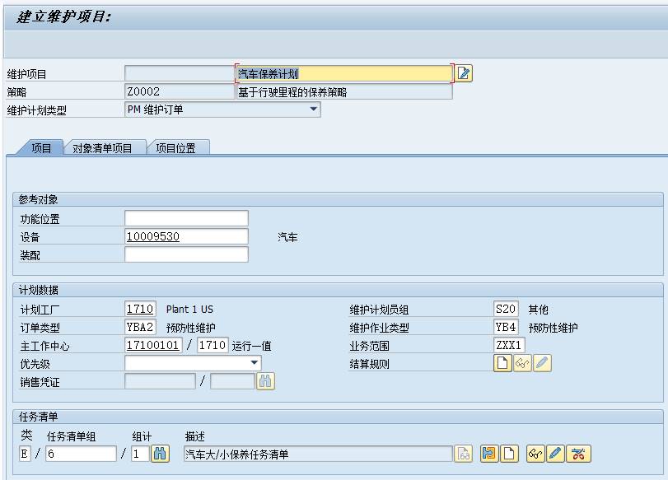The image size is (668, 480).
Task: Click the 计划数据 group header
Action: 38,290
